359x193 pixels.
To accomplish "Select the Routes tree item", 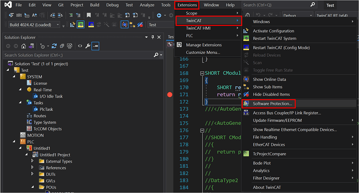I will click(x=40, y=116).
